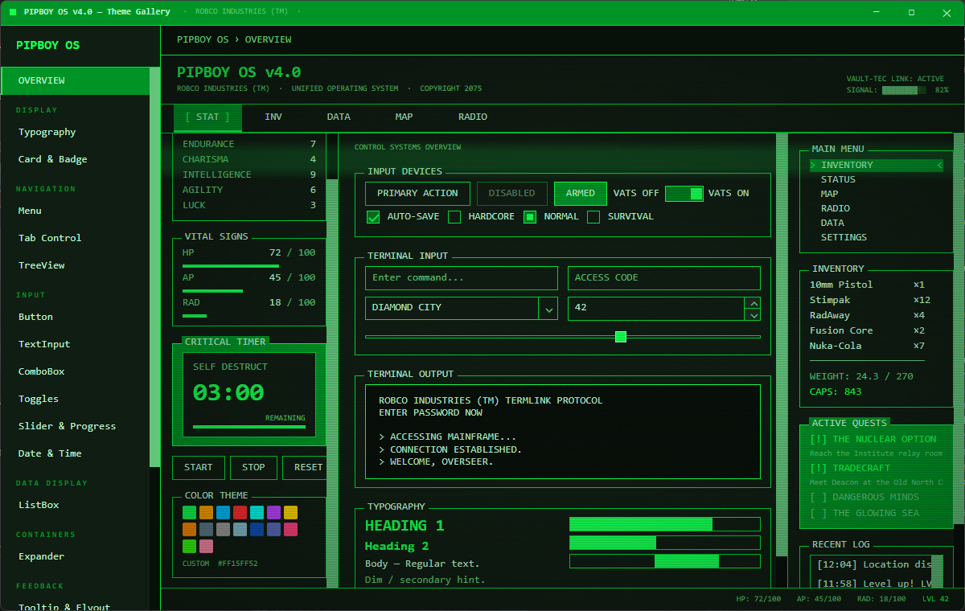Image resolution: width=965 pixels, height=611 pixels.
Task: Click the PIPBOY OS icon in the title bar
Action: tap(11, 12)
